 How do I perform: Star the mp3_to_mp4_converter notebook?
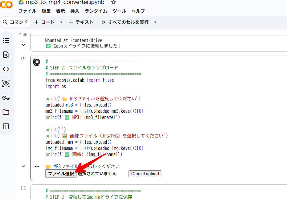[x=113, y=2]
